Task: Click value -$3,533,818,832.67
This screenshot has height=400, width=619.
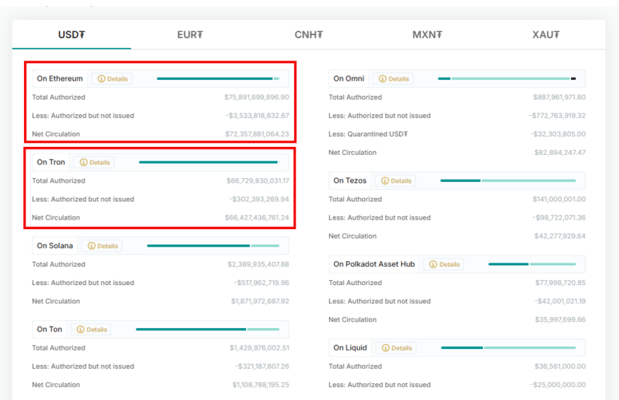Action: pyautogui.click(x=257, y=116)
